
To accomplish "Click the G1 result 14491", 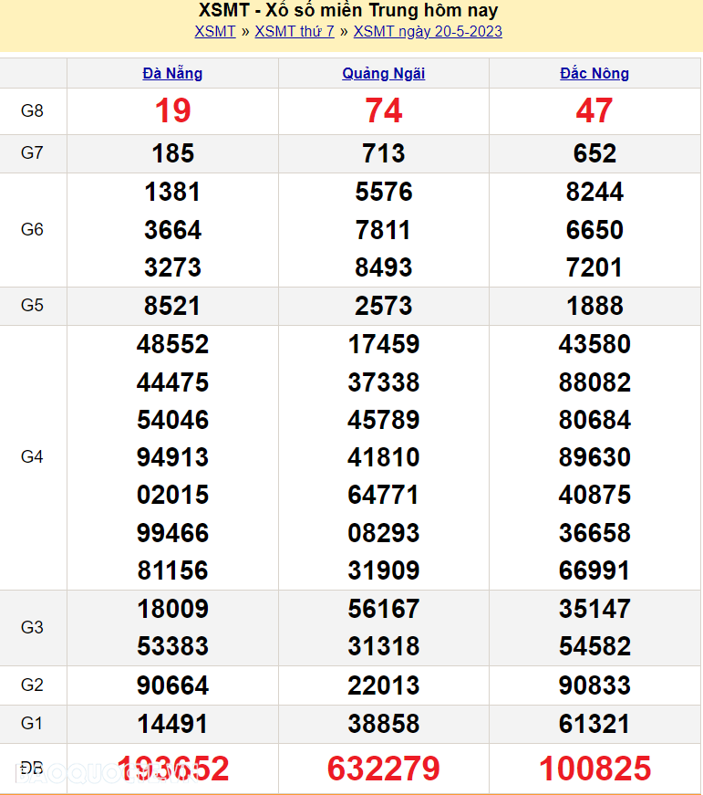I will point(172,724).
